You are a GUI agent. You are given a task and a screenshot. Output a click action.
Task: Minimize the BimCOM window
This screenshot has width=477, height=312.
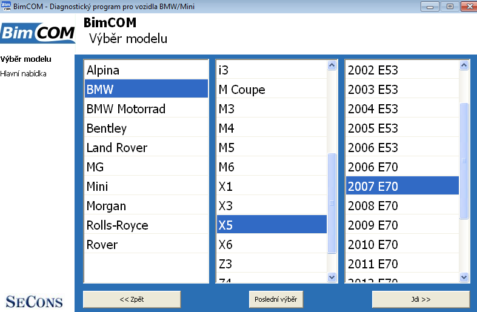tap(430, 7)
